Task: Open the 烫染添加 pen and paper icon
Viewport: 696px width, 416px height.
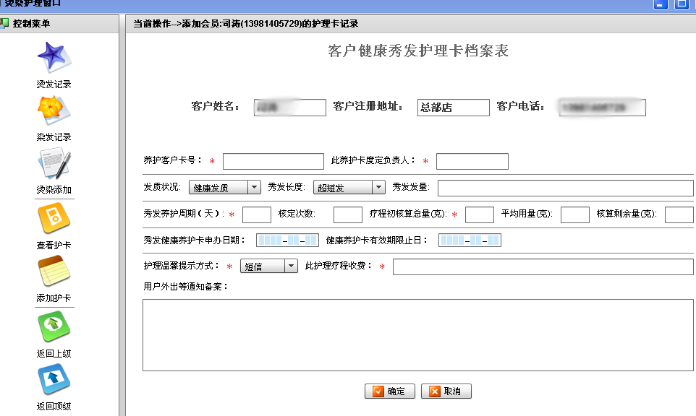Action: click(54, 164)
